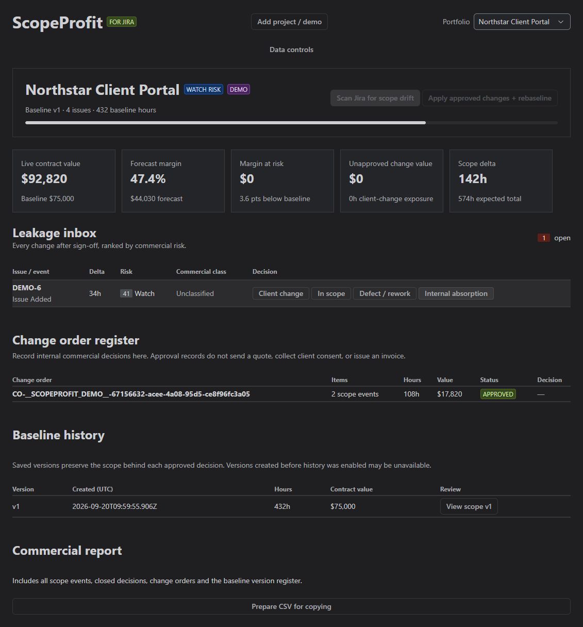Viewport: 583px width, 627px height.
Task: Click the red open count badge
Action: coord(543,238)
